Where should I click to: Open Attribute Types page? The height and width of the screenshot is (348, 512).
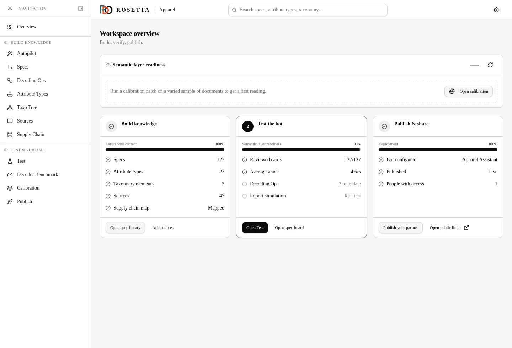tap(46, 94)
